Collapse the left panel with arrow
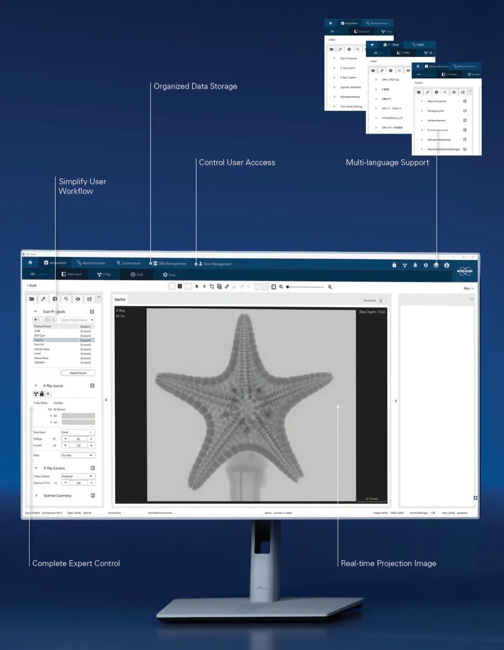 click(106, 400)
